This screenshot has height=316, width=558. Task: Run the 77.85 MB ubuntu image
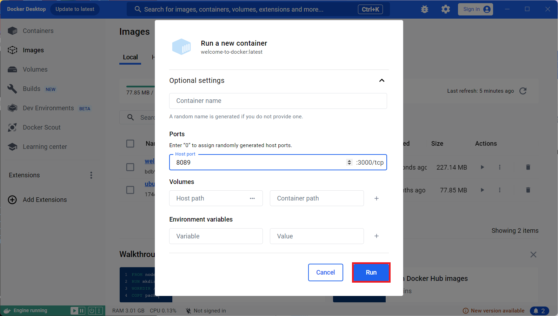point(482,190)
